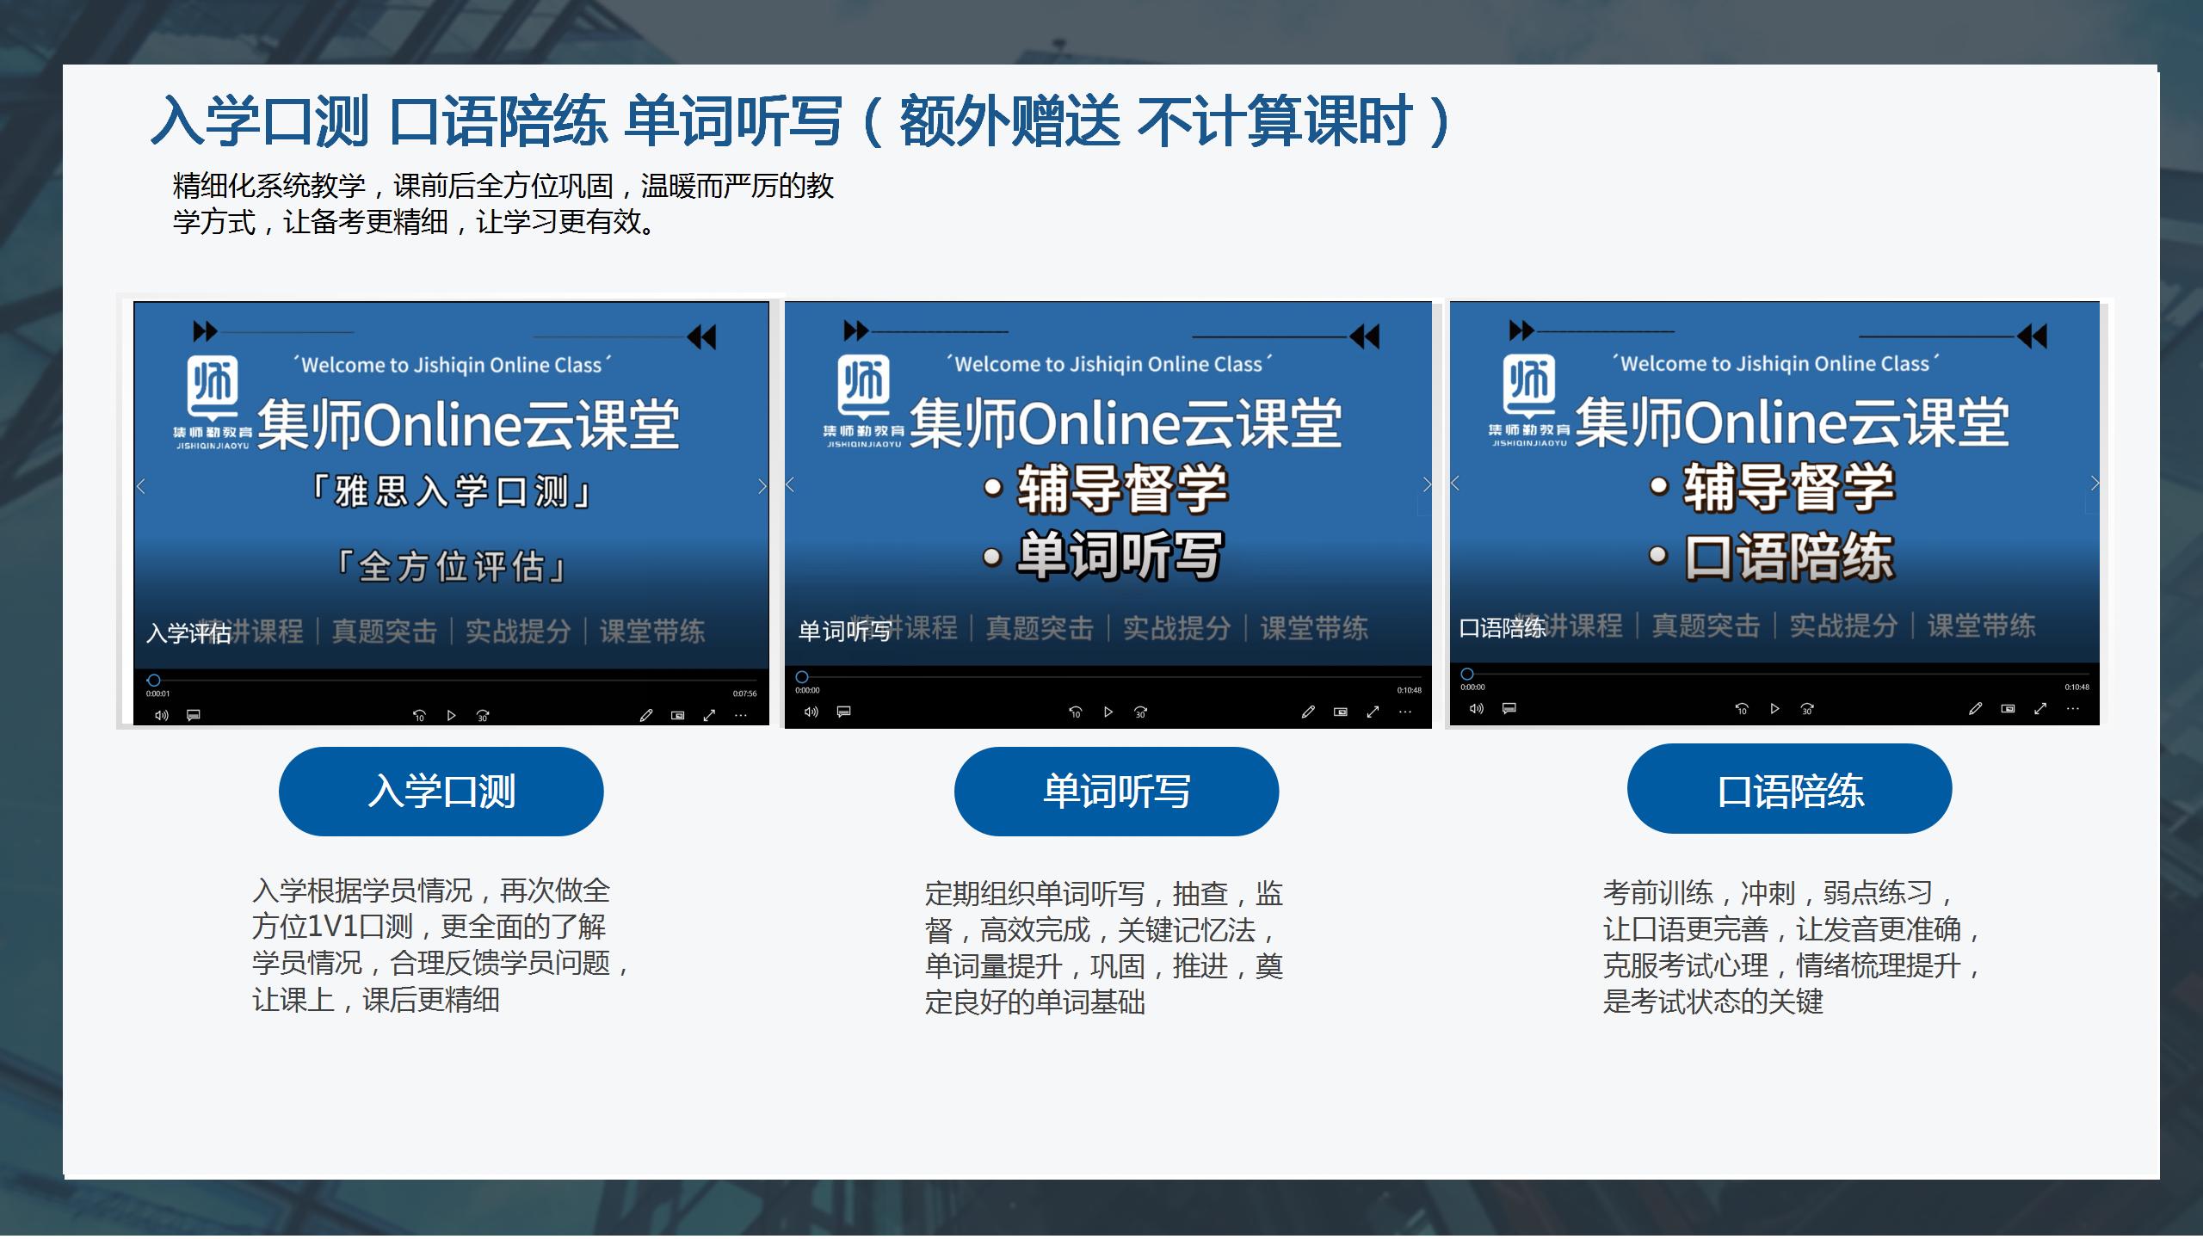Click the seek bar handle of 入学评估 video
Screen dimensions: 2203x1239
click(154, 681)
